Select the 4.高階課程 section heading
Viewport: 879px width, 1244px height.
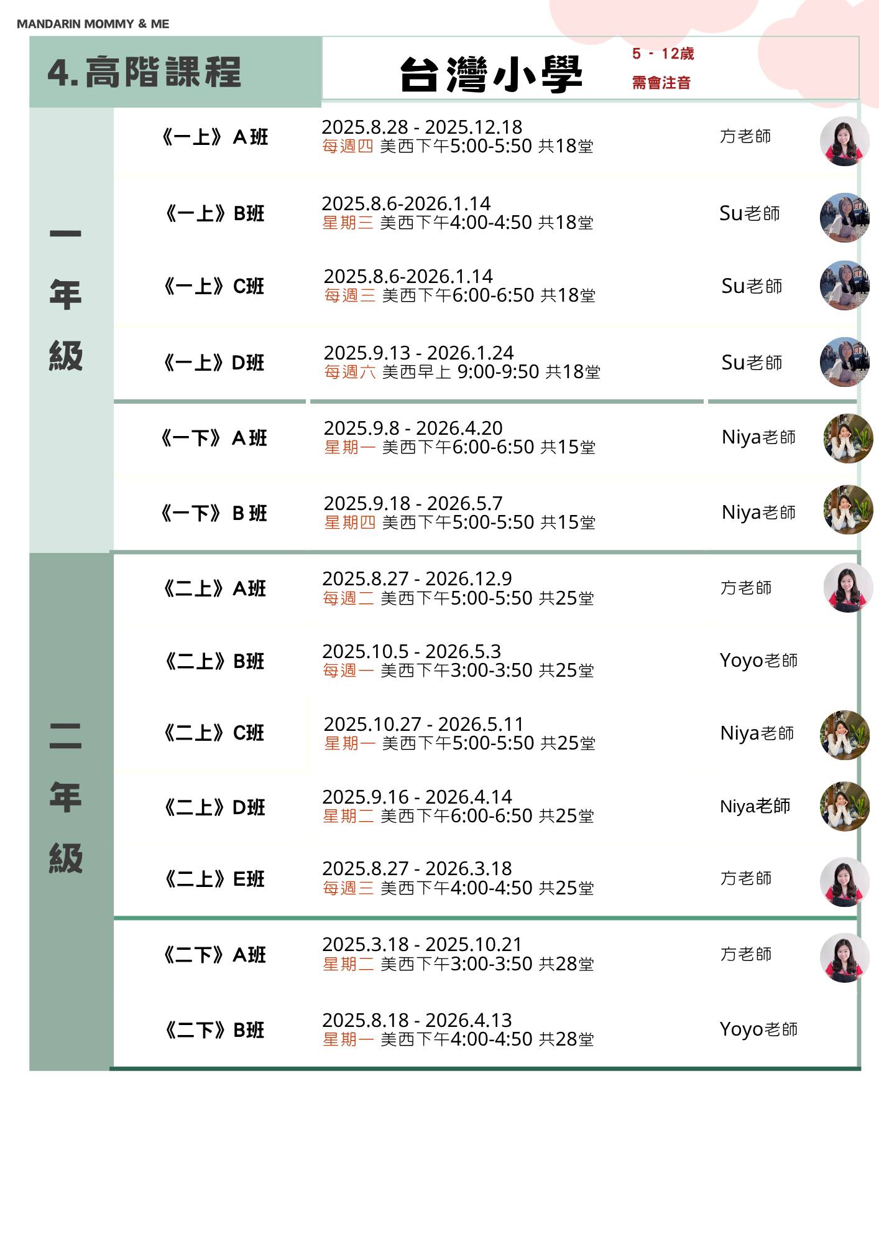click(x=144, y=72)
